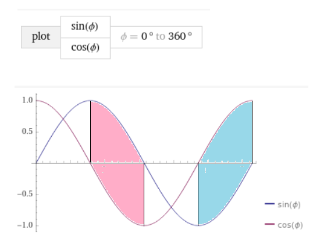313x248 pixels.
Task: Click the sin(ϕ) legend label
Action: tap(289, 205)
